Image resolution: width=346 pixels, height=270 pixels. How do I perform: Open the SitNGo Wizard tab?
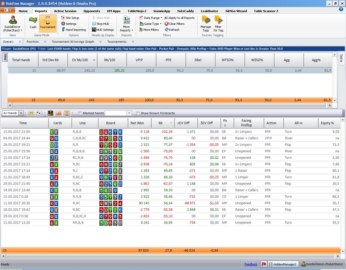[x=236, y=11]
